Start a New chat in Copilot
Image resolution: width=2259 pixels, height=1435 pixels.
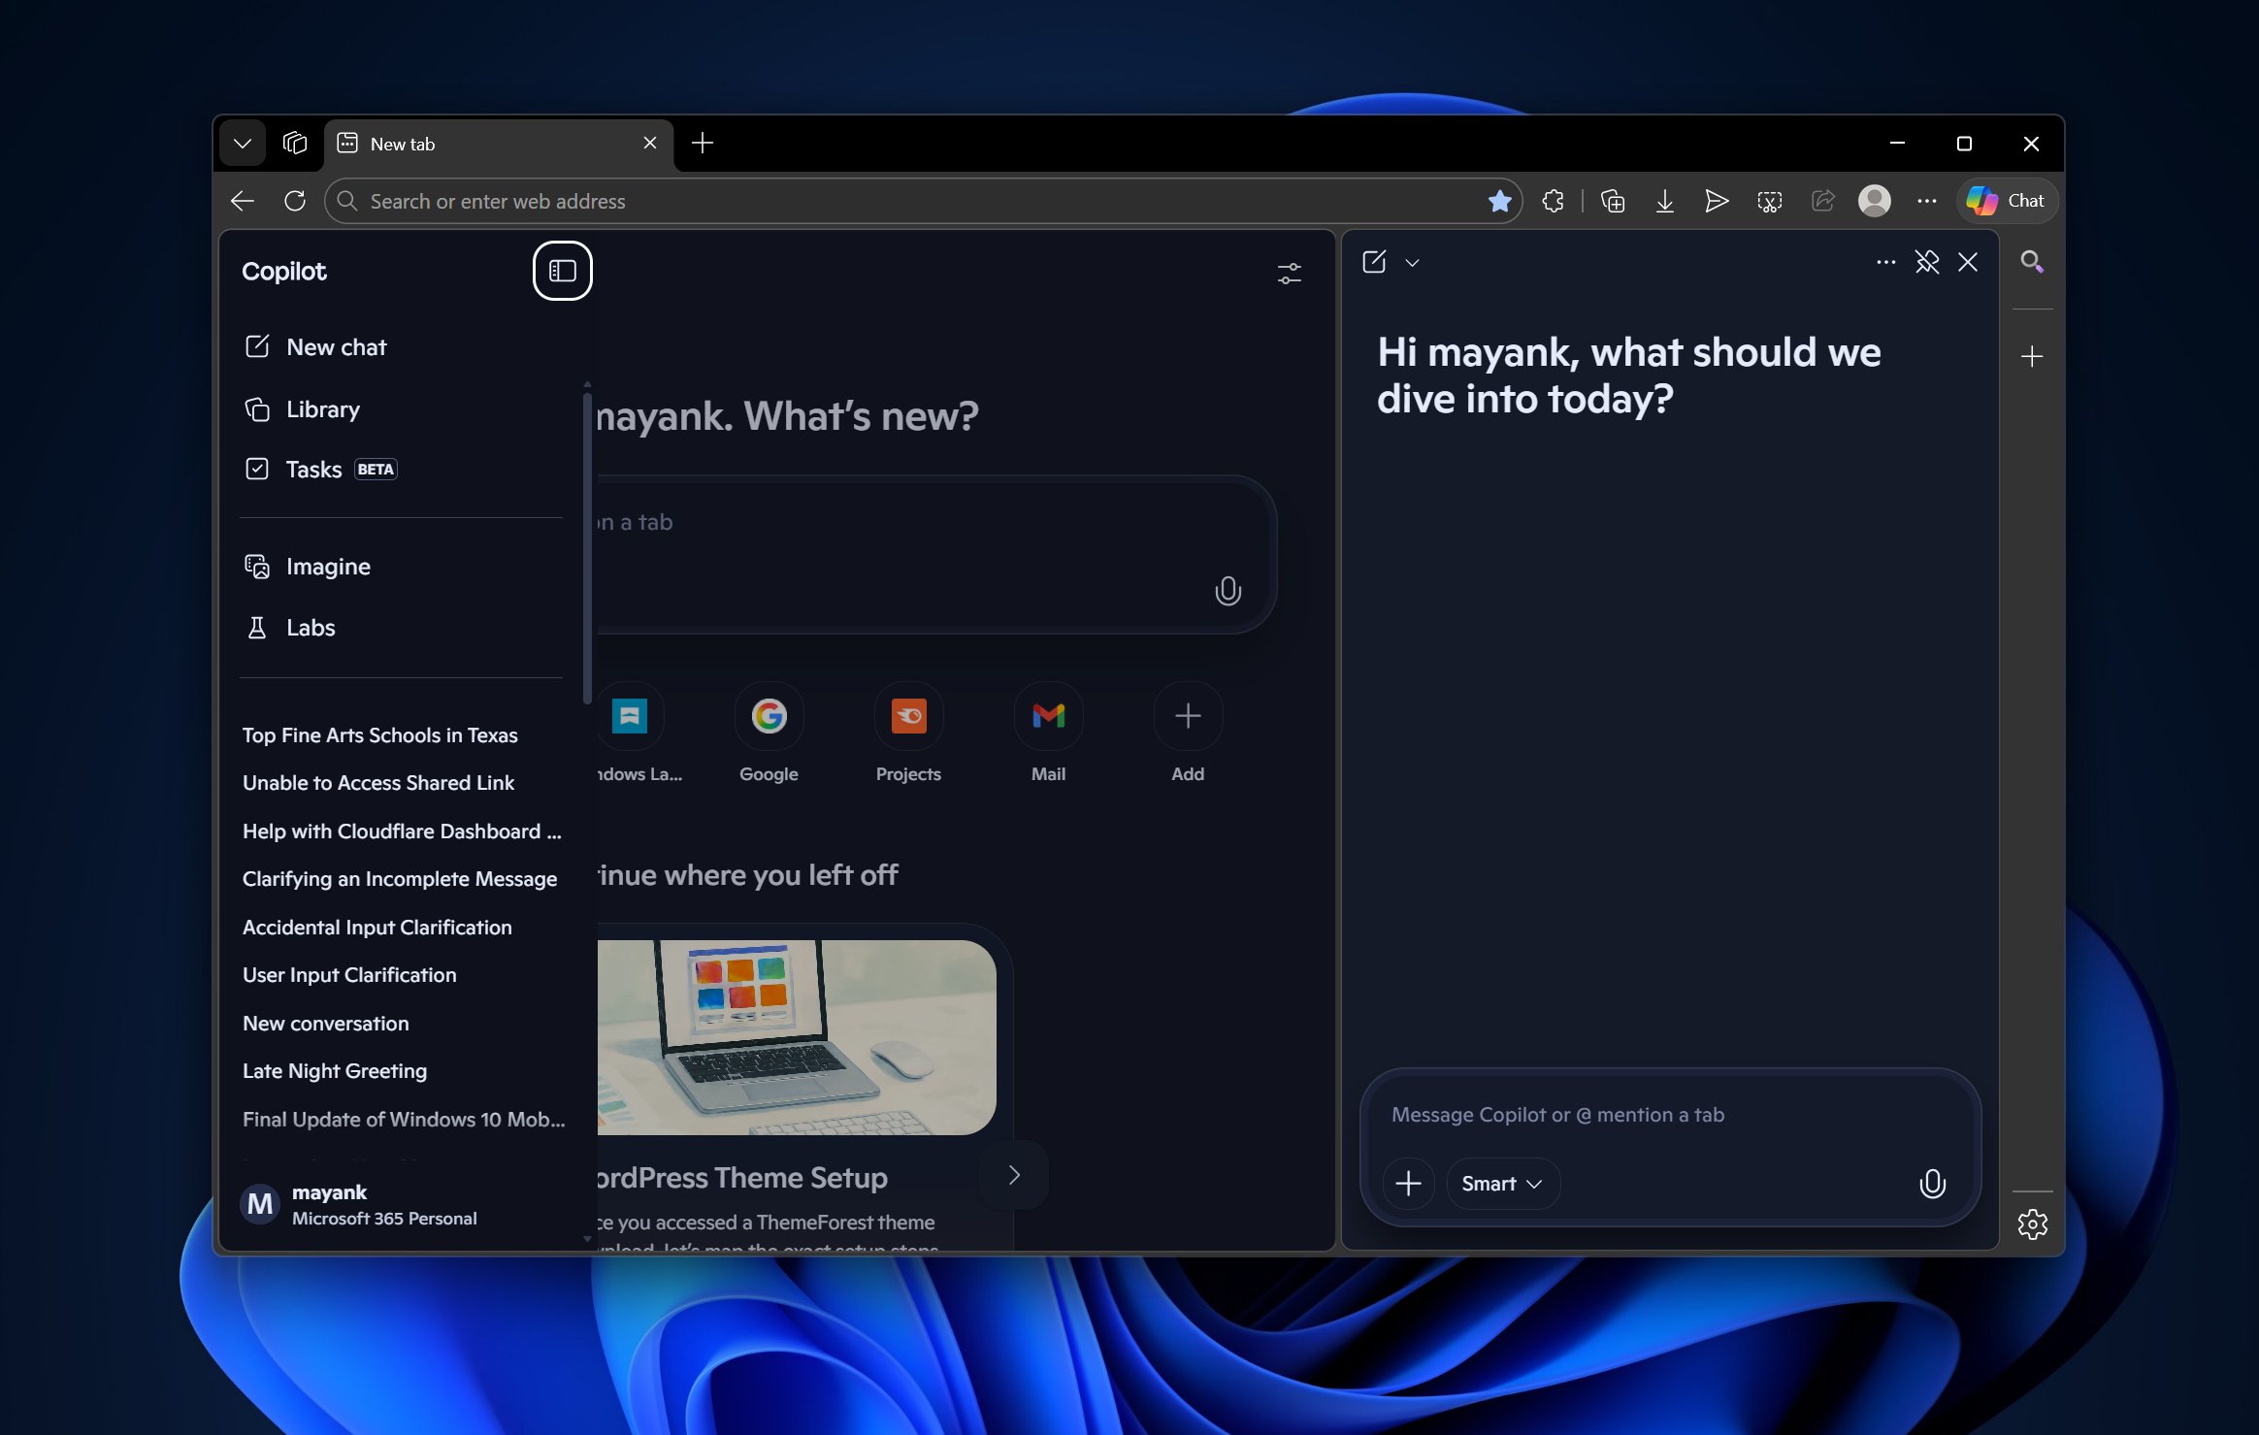pos(336,346)
